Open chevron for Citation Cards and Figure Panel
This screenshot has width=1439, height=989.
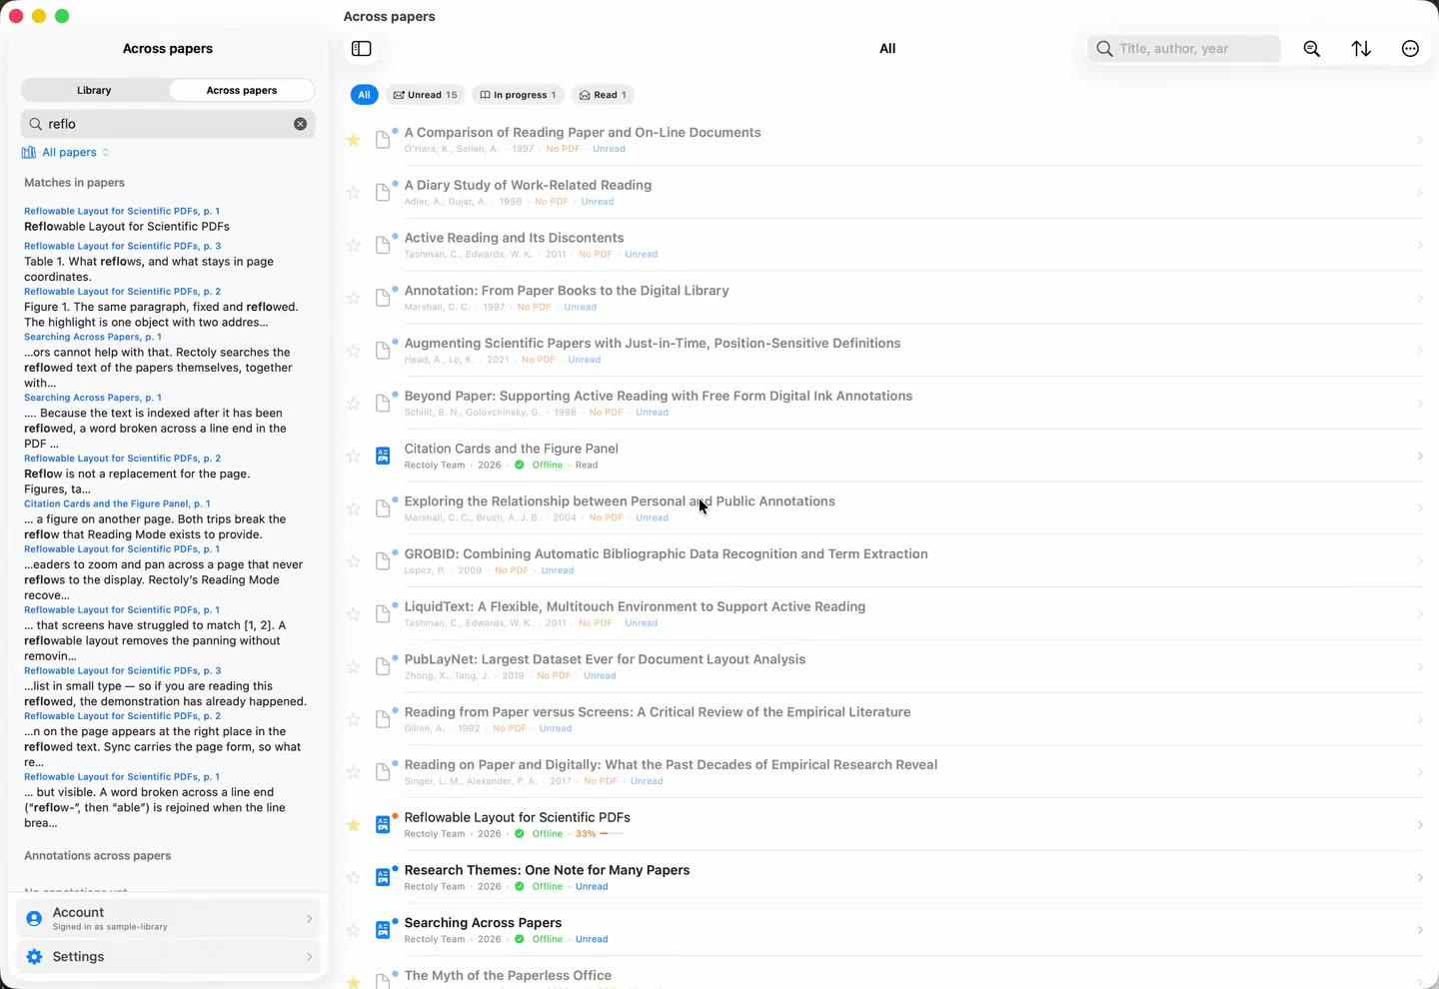coord(1420,457)
